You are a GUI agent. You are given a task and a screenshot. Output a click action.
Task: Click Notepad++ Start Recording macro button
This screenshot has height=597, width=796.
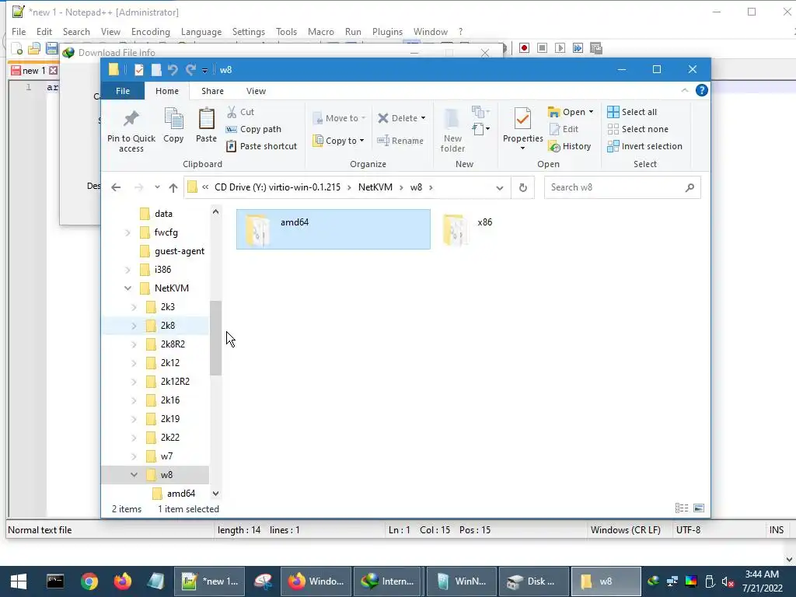coord(525,47)
